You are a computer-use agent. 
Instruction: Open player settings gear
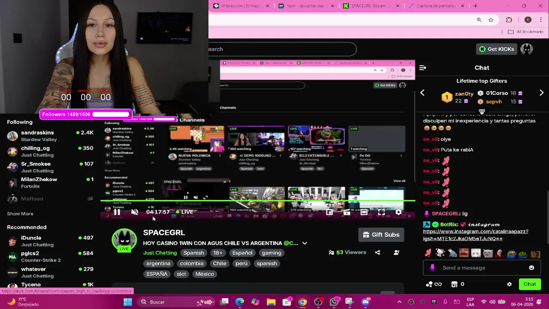coord(398,212)
